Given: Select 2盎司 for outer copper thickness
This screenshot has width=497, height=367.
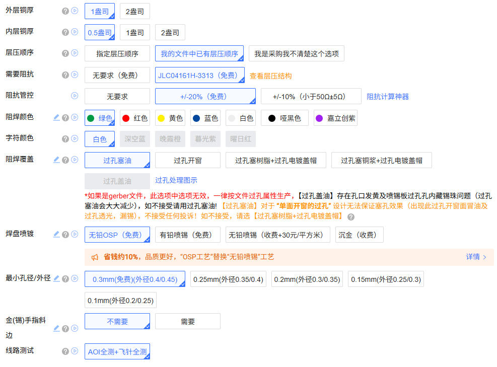Looking at the screenshot, I should tap(135, 12).
